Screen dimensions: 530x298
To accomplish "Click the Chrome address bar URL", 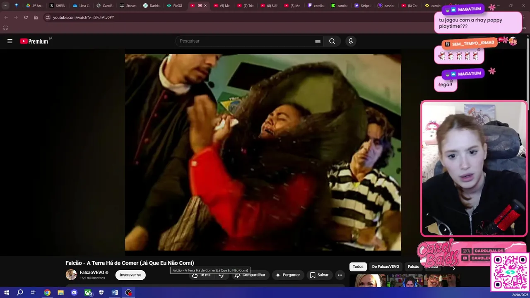I will pyautogui.click(x=84, y=17).
